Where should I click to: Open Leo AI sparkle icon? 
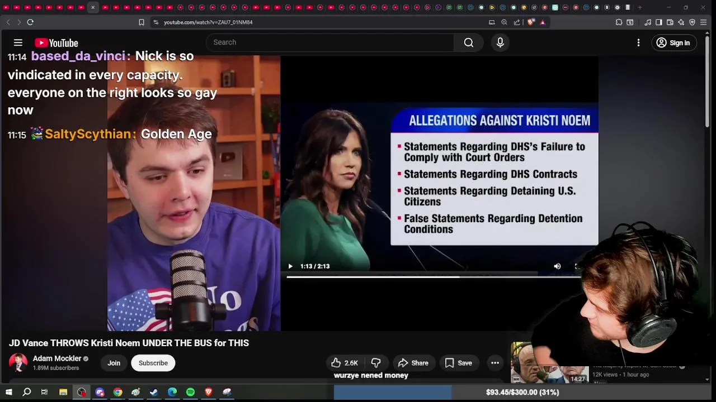pos(681,22)
